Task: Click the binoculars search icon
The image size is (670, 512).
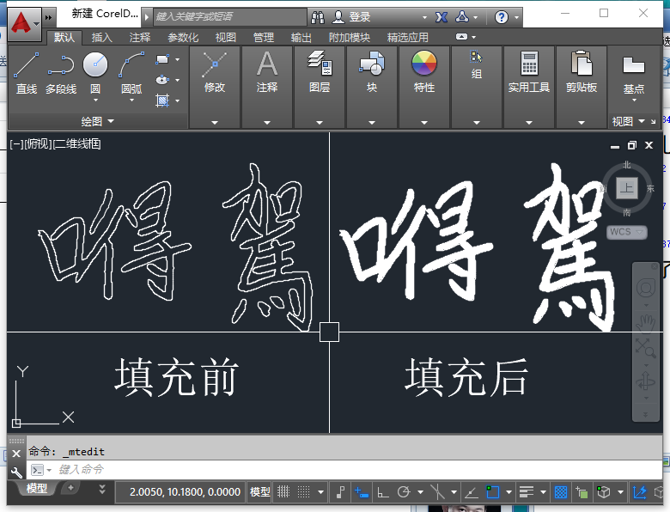Action: [x=318, y=17]
